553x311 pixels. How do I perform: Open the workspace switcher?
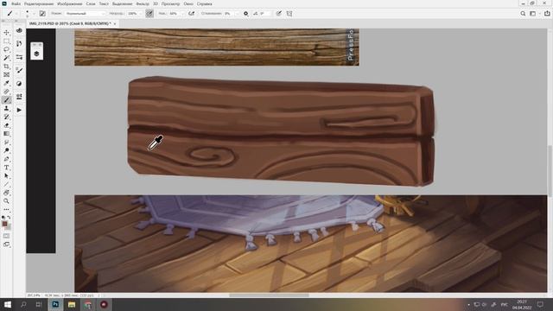pyautogui.click(x=533, y=14)
